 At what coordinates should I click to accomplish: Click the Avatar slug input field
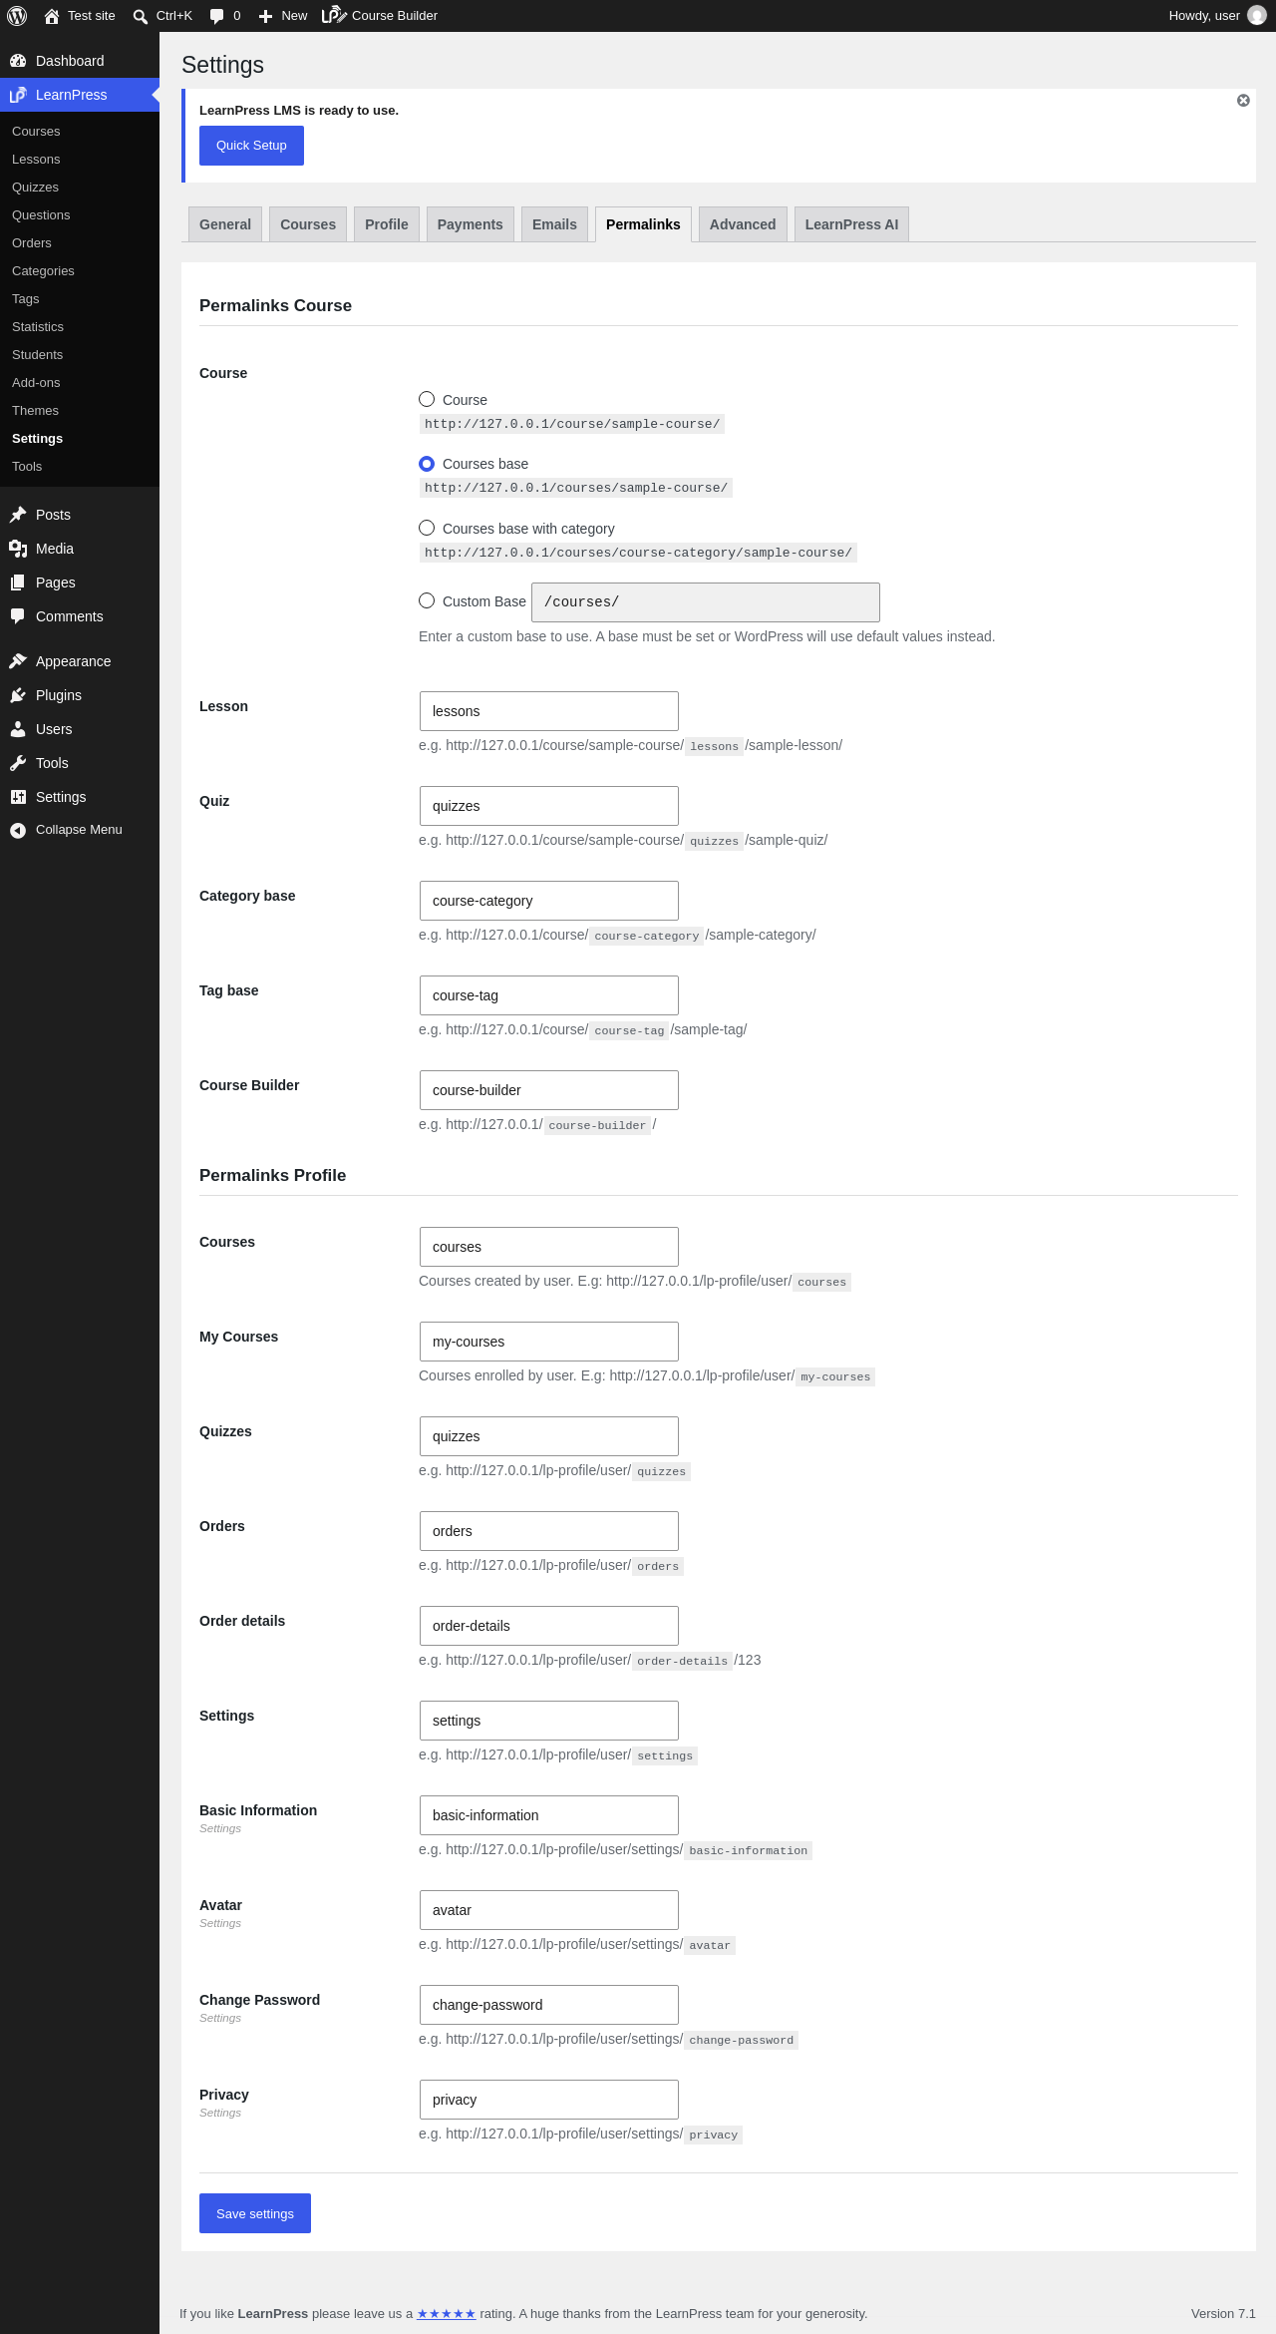click(549, 1910)
